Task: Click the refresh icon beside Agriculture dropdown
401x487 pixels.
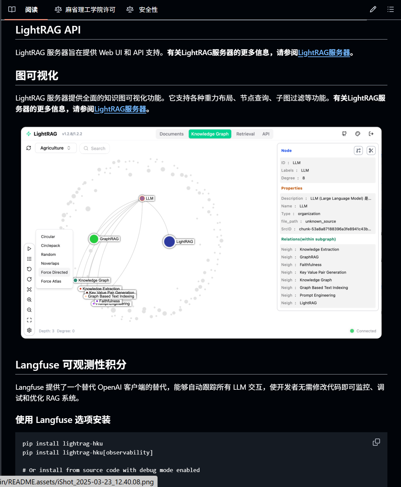Action: [x=29, y=148]
